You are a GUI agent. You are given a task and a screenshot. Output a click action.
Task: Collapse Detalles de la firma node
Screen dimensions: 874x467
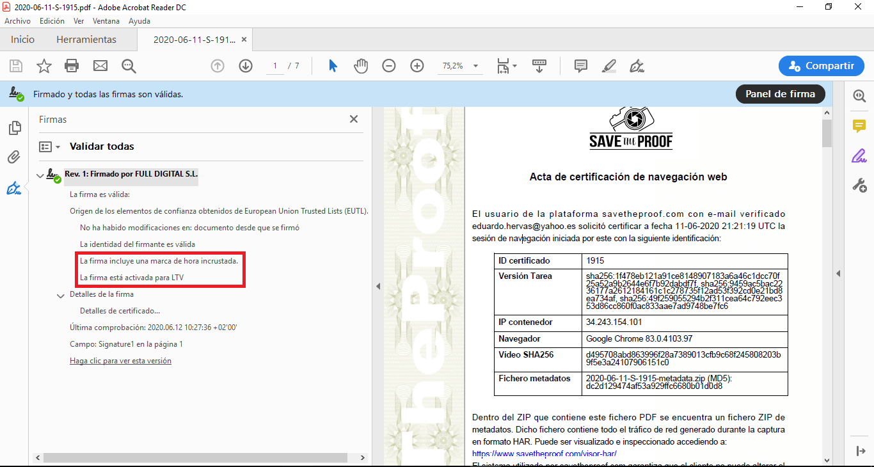[61, 296]
